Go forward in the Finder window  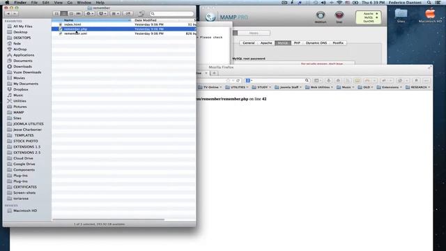(15, 14)
